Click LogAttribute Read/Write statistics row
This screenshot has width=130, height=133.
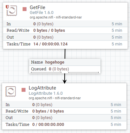click(64, 111)
